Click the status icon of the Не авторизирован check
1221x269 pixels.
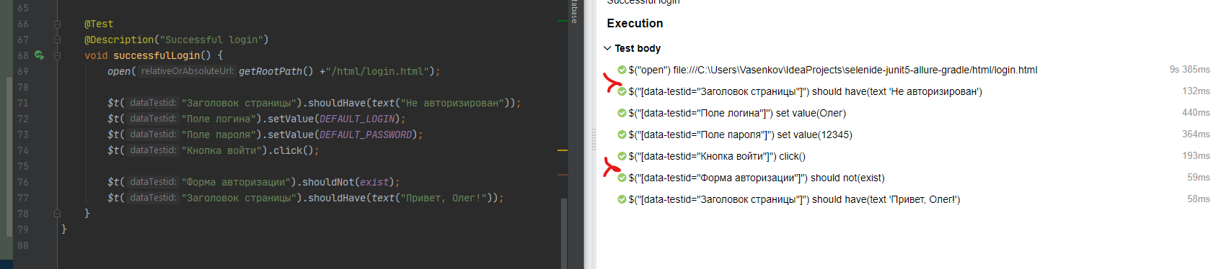coord(622,91)
